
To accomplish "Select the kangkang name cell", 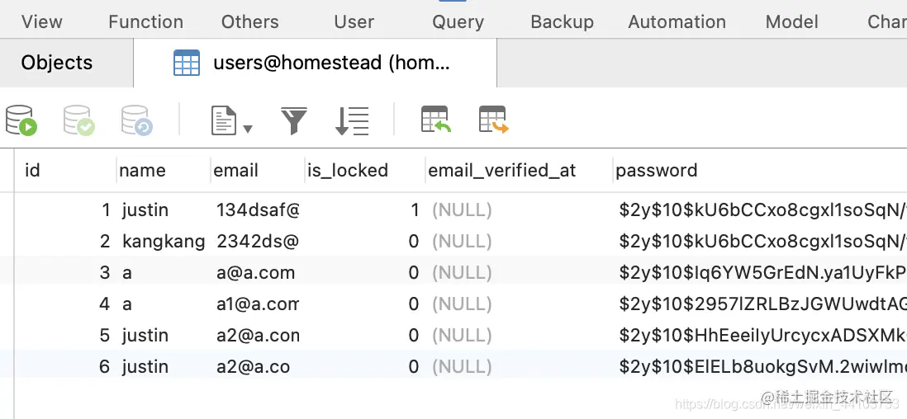I will pos(163,242).
